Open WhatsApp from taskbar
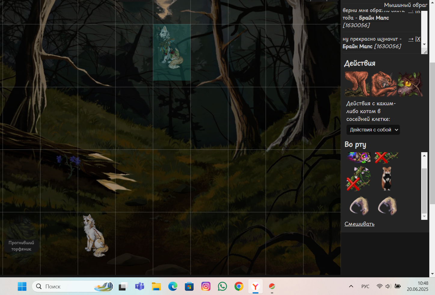 pyautogui.click(x=222, y=286)
